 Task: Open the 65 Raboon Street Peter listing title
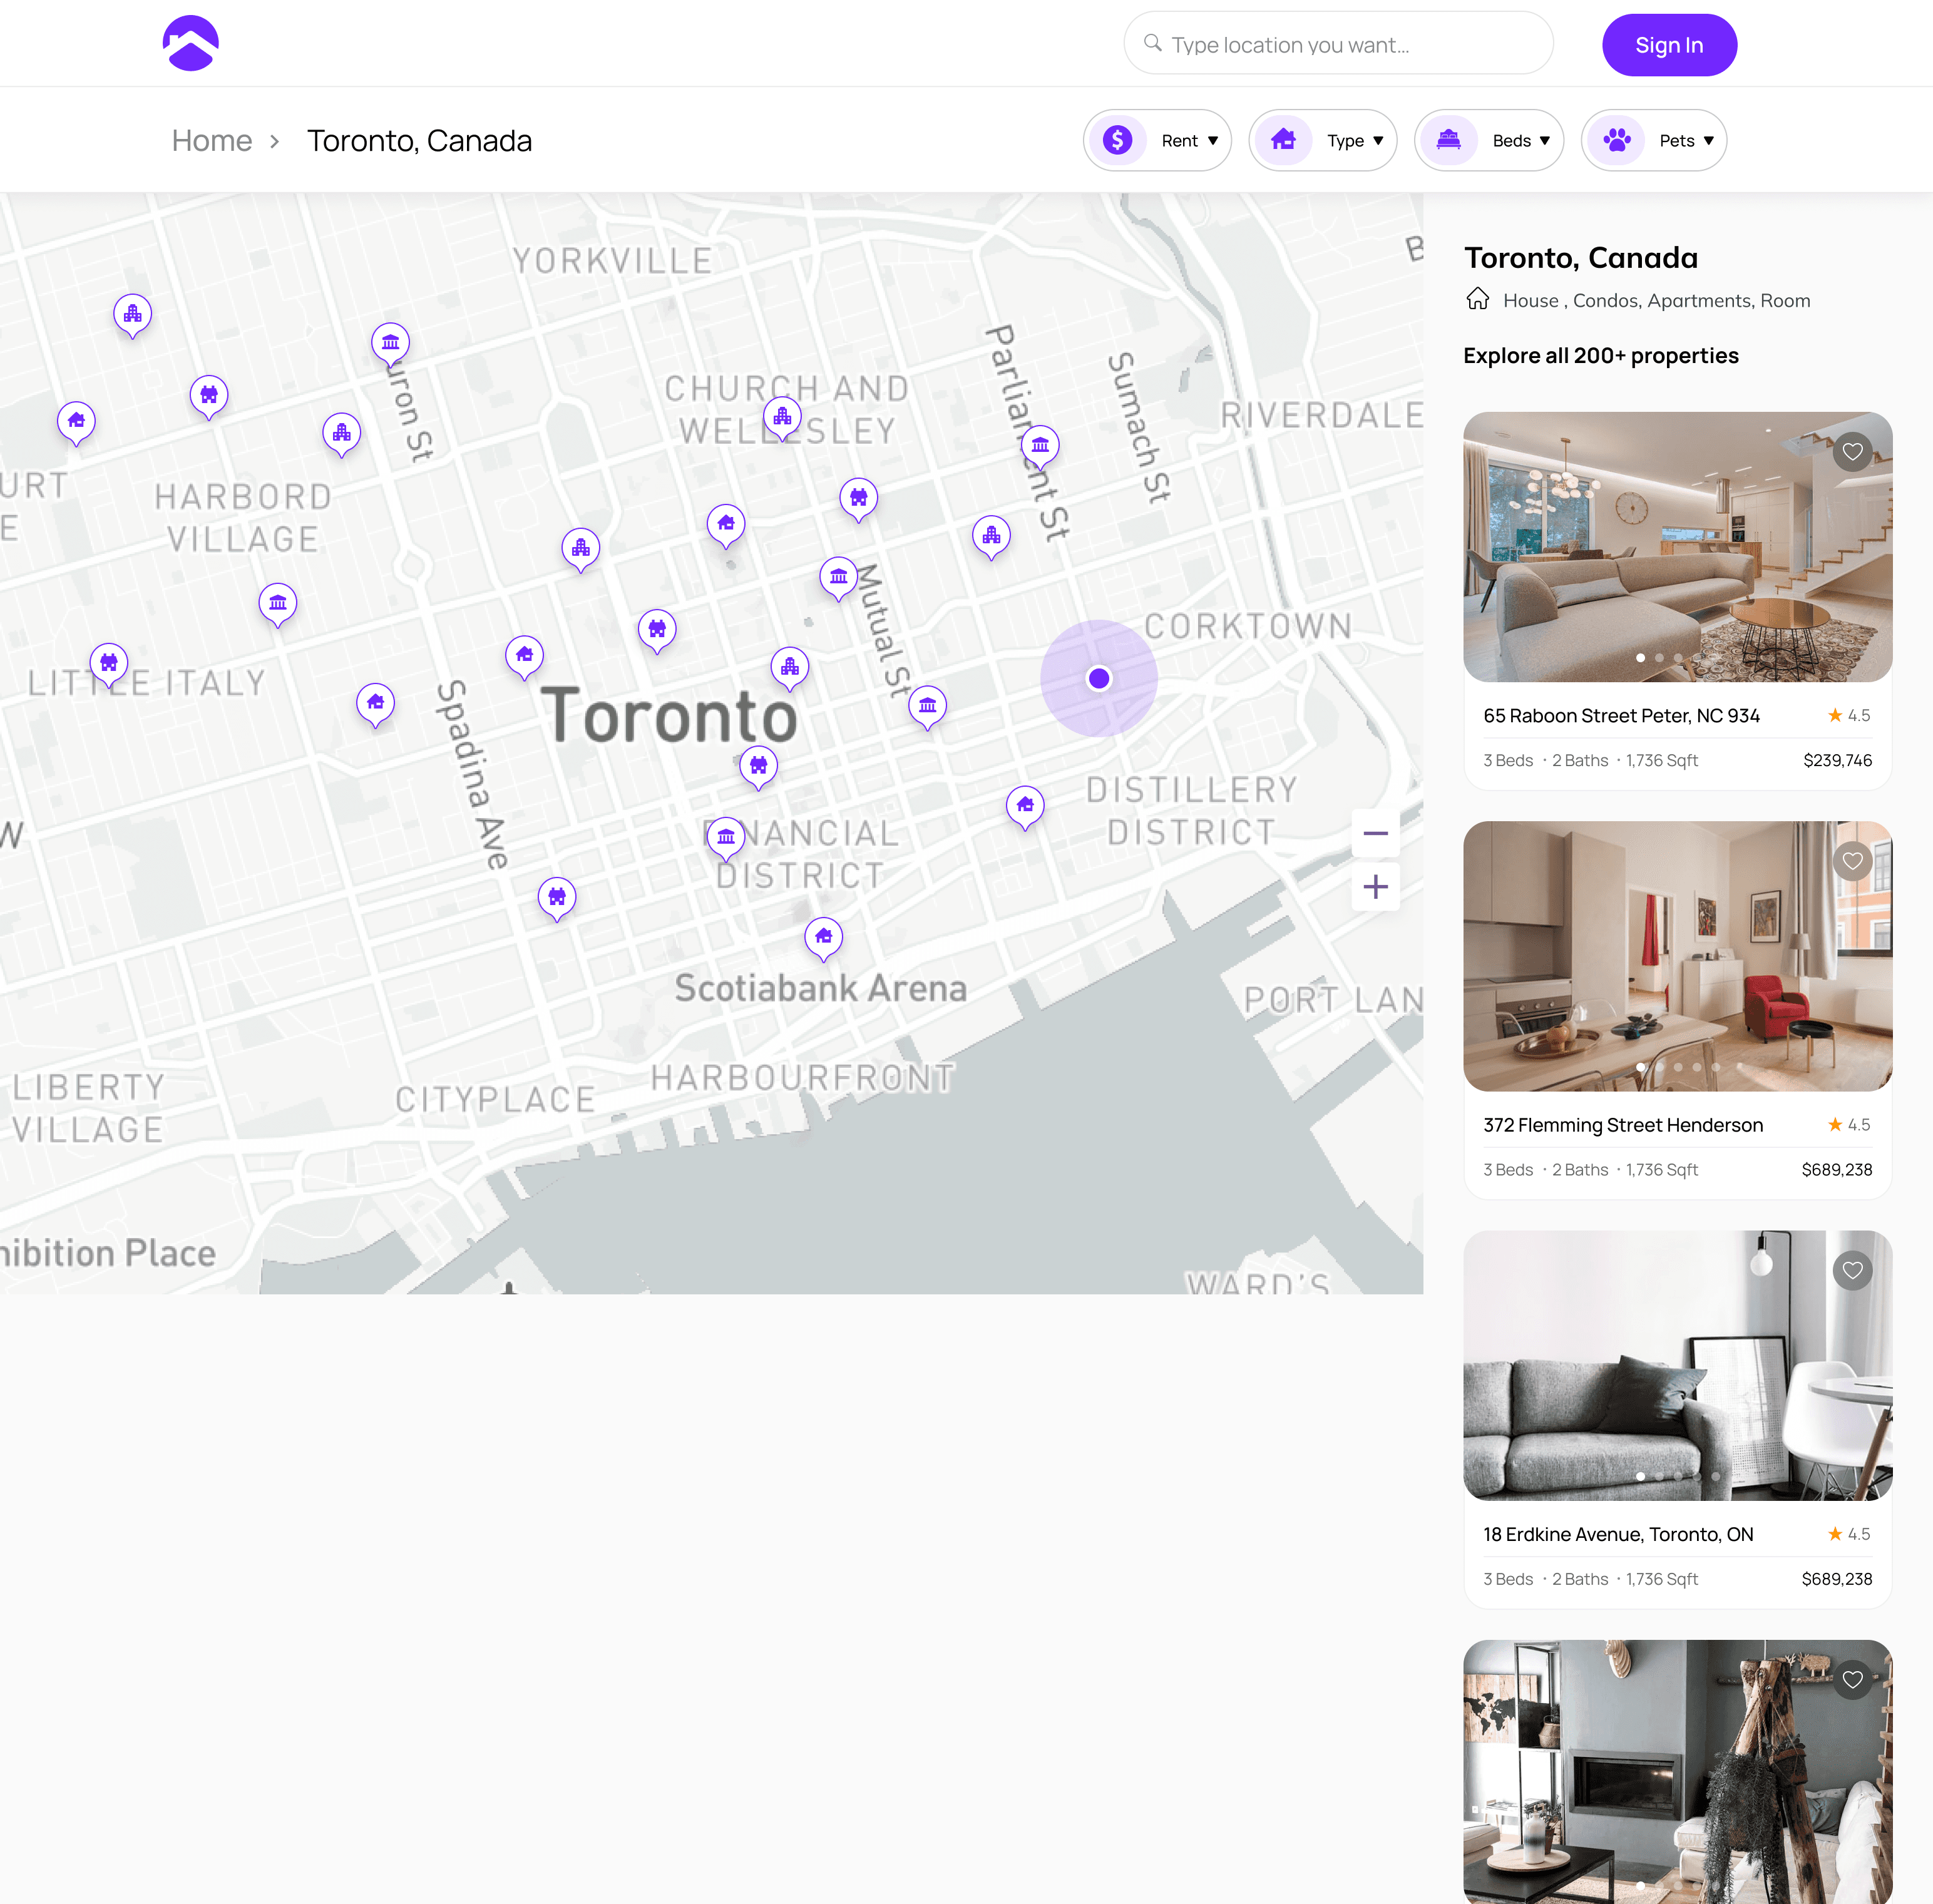click(x=1621, y=716)
